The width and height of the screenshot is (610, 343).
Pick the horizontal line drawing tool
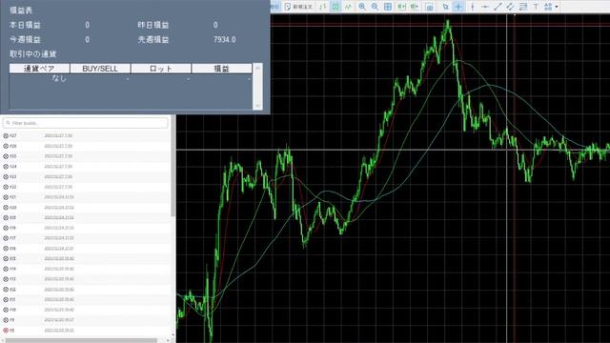[485, 7]
